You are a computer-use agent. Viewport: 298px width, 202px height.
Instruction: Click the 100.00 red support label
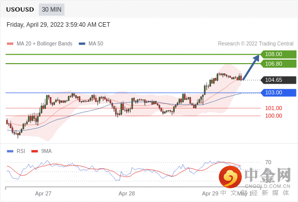click(x=273, y=116)
